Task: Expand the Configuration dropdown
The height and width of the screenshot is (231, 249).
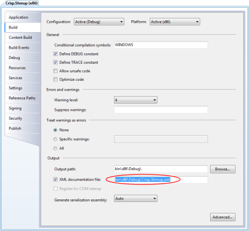Action: click(99, 22)
